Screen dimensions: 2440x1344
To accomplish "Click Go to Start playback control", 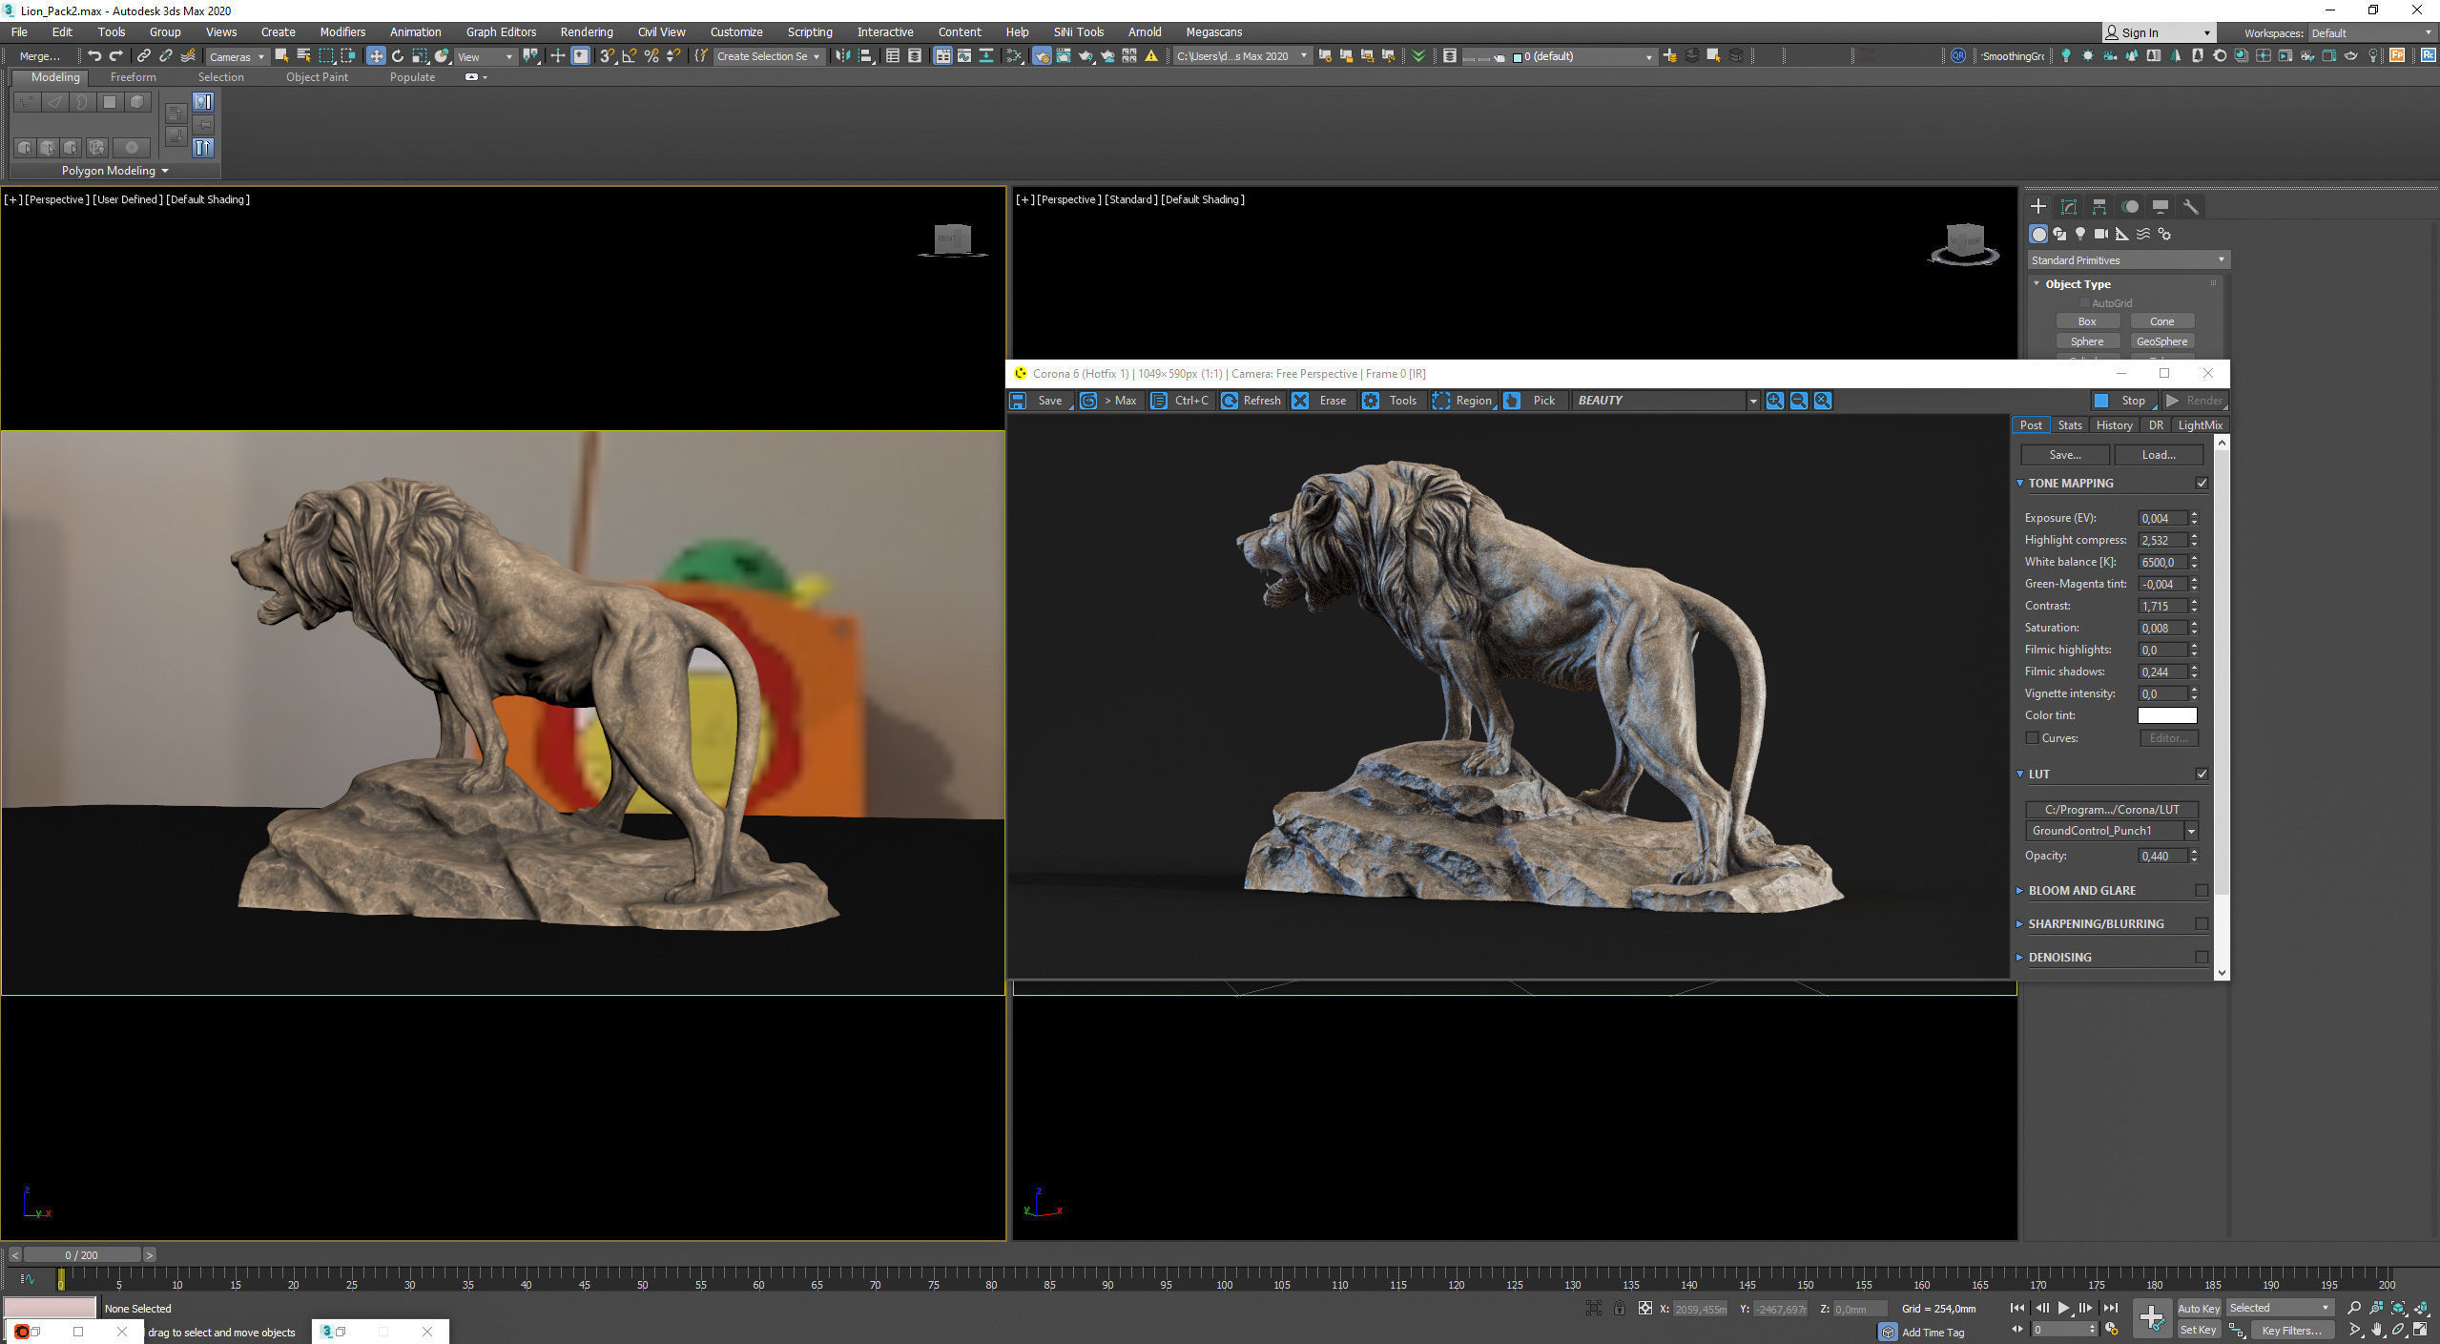I will point(2016,1308).
